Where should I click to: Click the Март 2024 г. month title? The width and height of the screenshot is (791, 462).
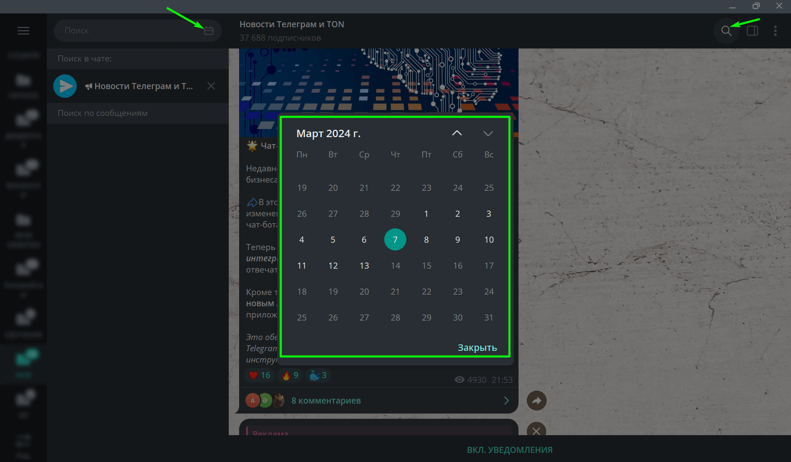point(328,134)
